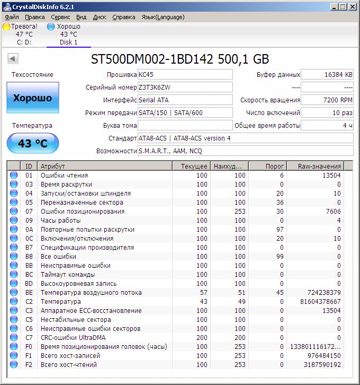Click the CrystalDiskInfo title bar app icon
This screenshot has height=385, width=360.
[x=7, y=7]
